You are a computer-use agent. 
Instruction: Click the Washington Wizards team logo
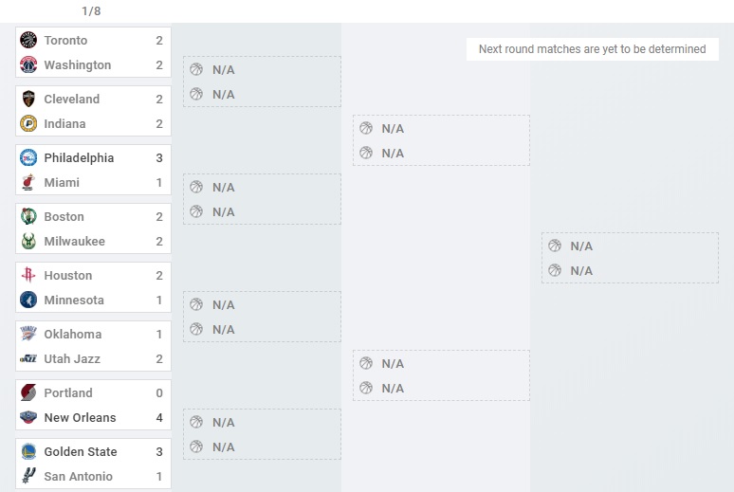click(x=28, y=65)
